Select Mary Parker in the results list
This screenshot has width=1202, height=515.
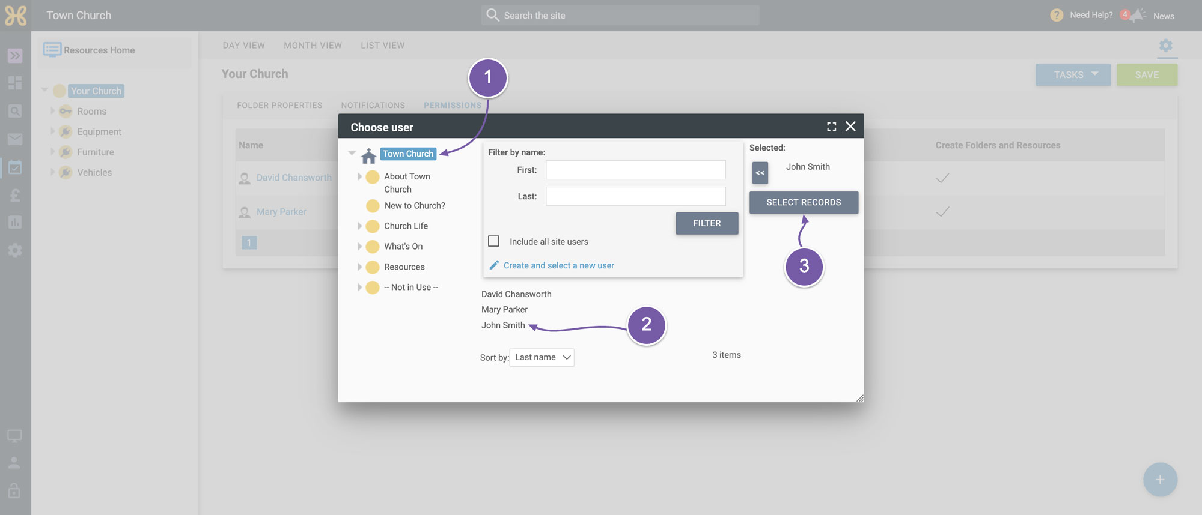(504, 310)
